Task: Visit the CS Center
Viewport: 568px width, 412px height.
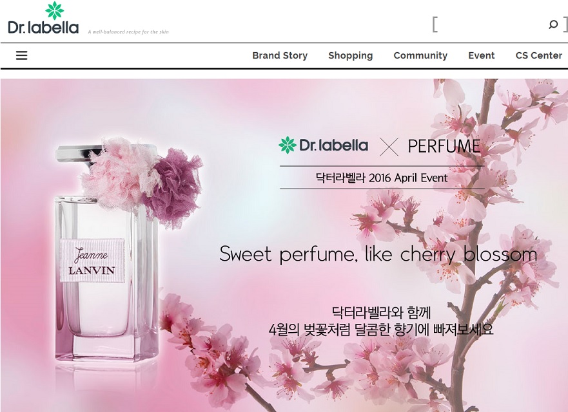Action: pos(538,55)
